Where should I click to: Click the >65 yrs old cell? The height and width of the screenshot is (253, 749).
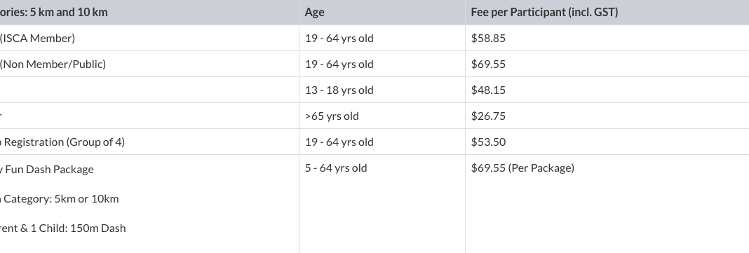pos(332,116)
